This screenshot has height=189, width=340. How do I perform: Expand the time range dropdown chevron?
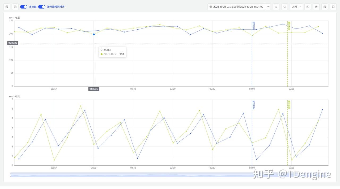click(267, 7)
